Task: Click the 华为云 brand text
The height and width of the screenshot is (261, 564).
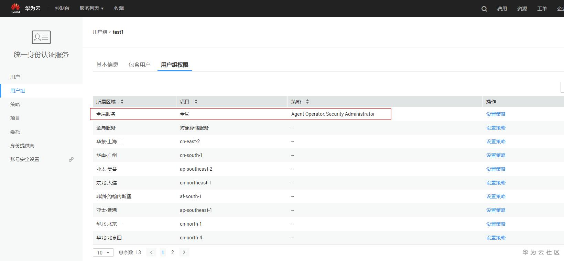Action: pyautogui.click(x=33, y=8)
